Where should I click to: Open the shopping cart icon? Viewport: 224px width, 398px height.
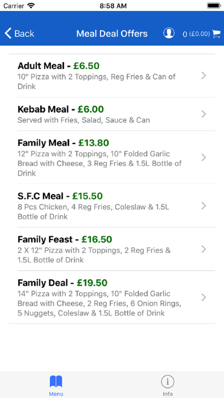pyautogui.click(x=216, y=34)
